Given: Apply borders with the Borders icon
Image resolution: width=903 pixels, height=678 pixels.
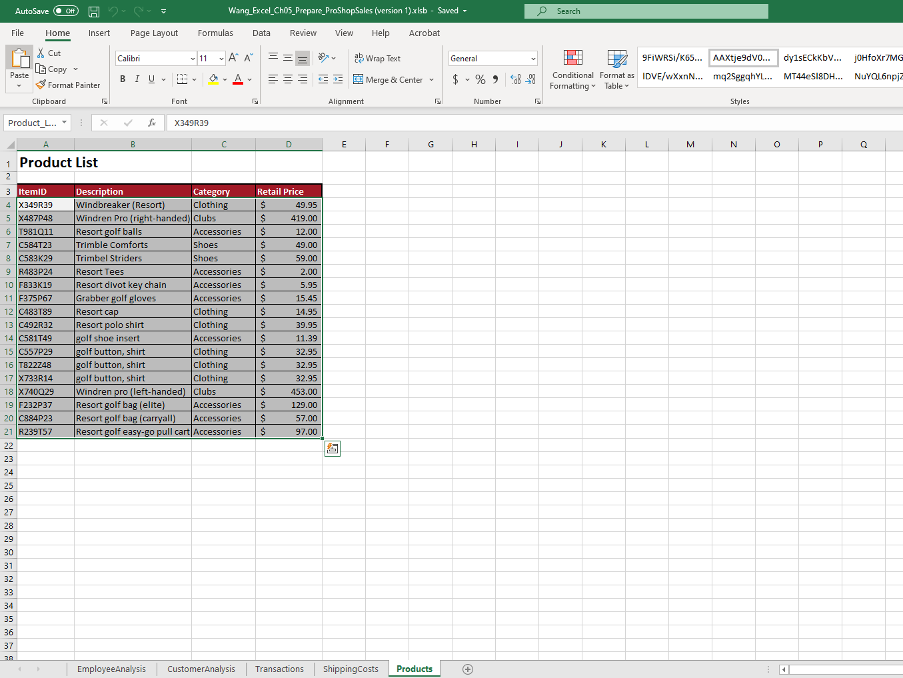Looking at the screenshot, I should tap(183, 79).
